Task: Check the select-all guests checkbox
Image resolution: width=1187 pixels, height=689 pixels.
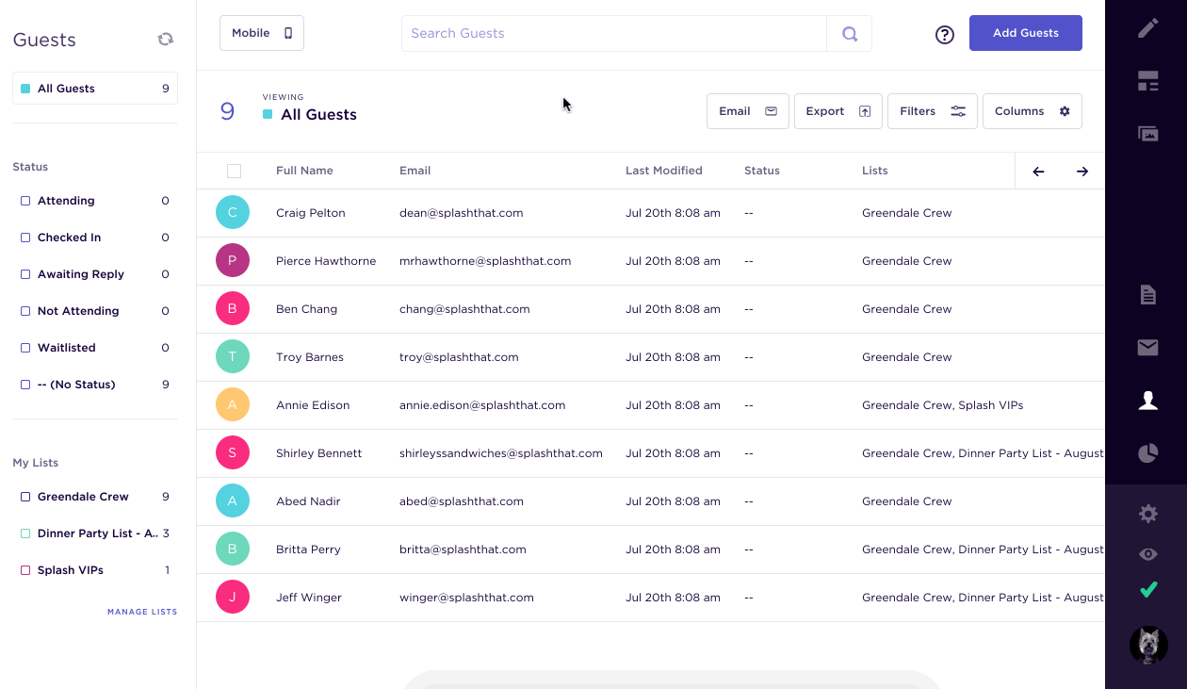Action: click(x=234, y=171)
